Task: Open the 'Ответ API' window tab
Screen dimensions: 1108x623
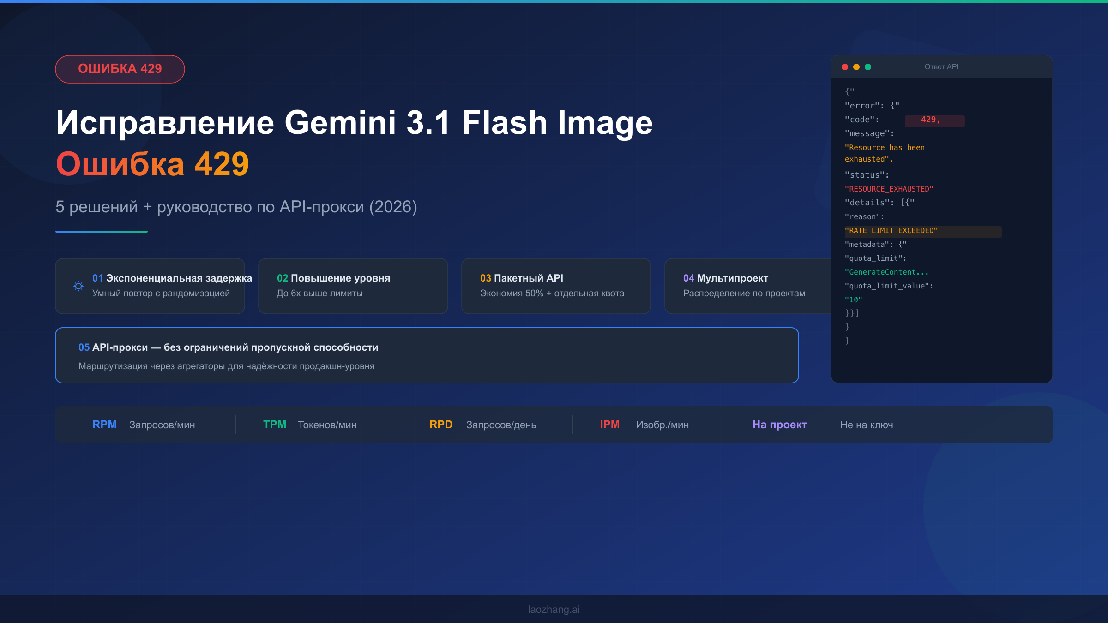Action: click(942, 67)
